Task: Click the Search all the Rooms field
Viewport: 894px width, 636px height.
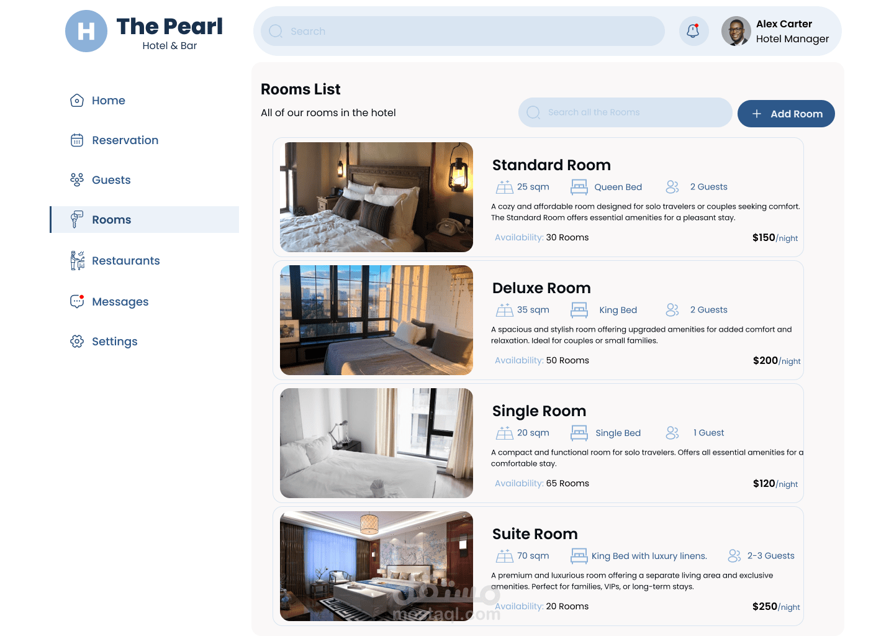Action: [x=625, y=112]
